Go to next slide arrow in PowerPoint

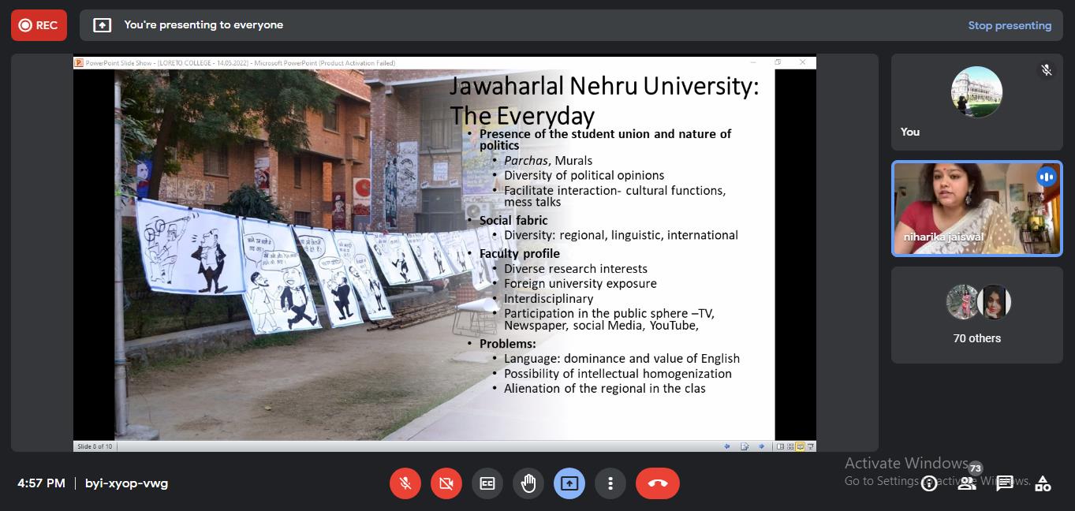pos(761,446)
